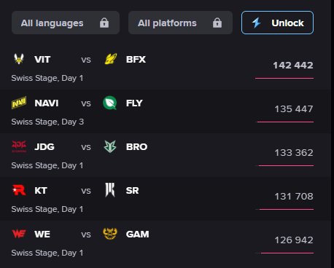Click the NAVI yellow team logo
The width and height of the screenshot is (334, 268).
coord(19,103)
